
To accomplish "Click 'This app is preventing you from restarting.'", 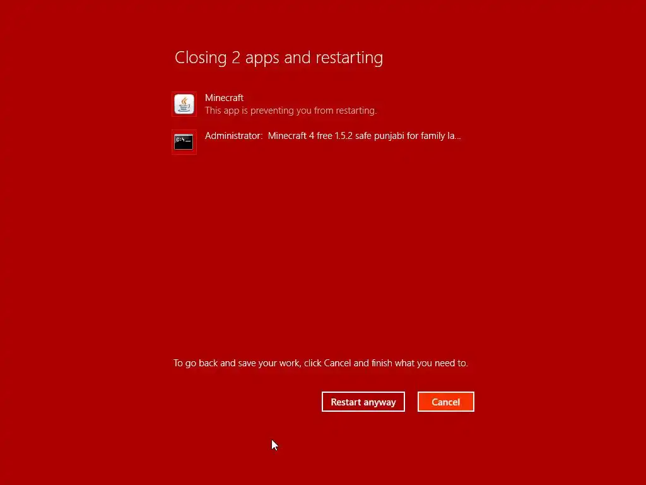I will click(x=291, y=111).
